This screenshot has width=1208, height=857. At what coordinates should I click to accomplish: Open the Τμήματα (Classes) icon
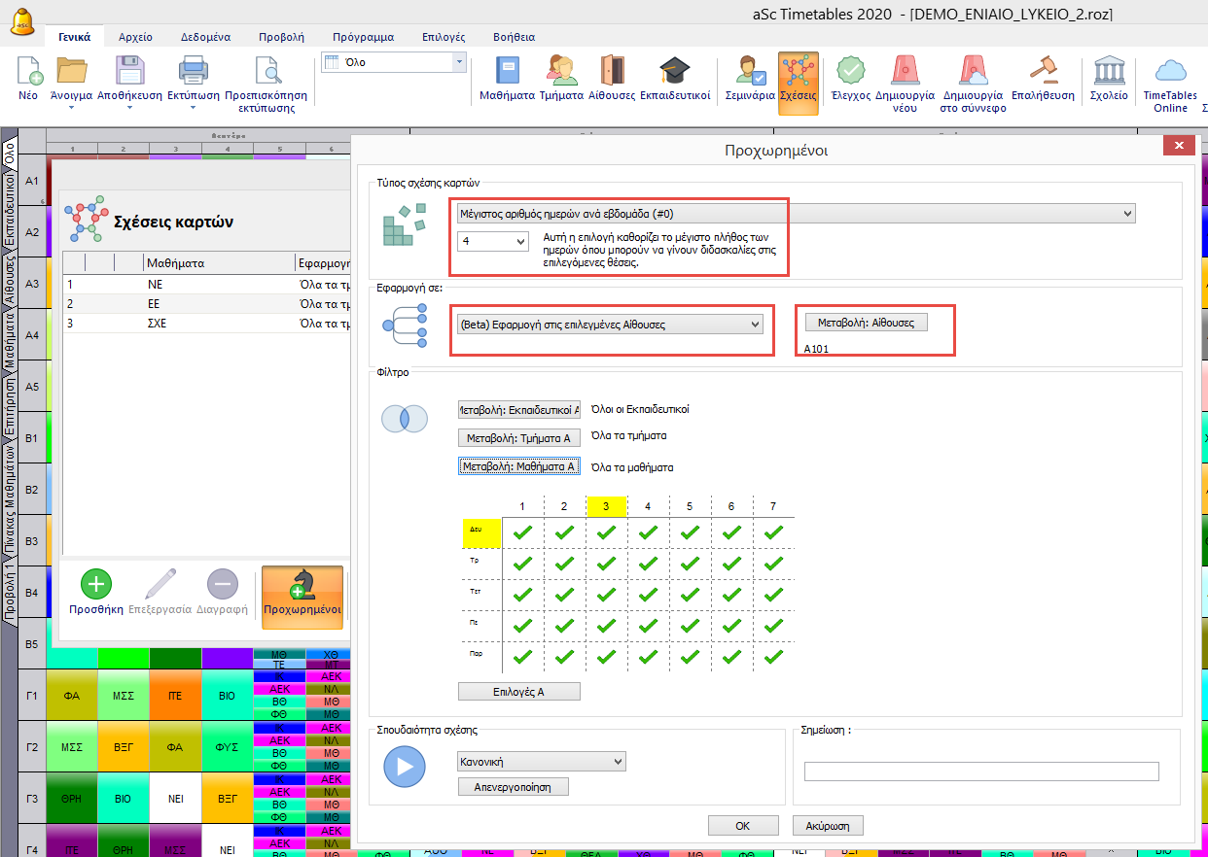point(560,72)
